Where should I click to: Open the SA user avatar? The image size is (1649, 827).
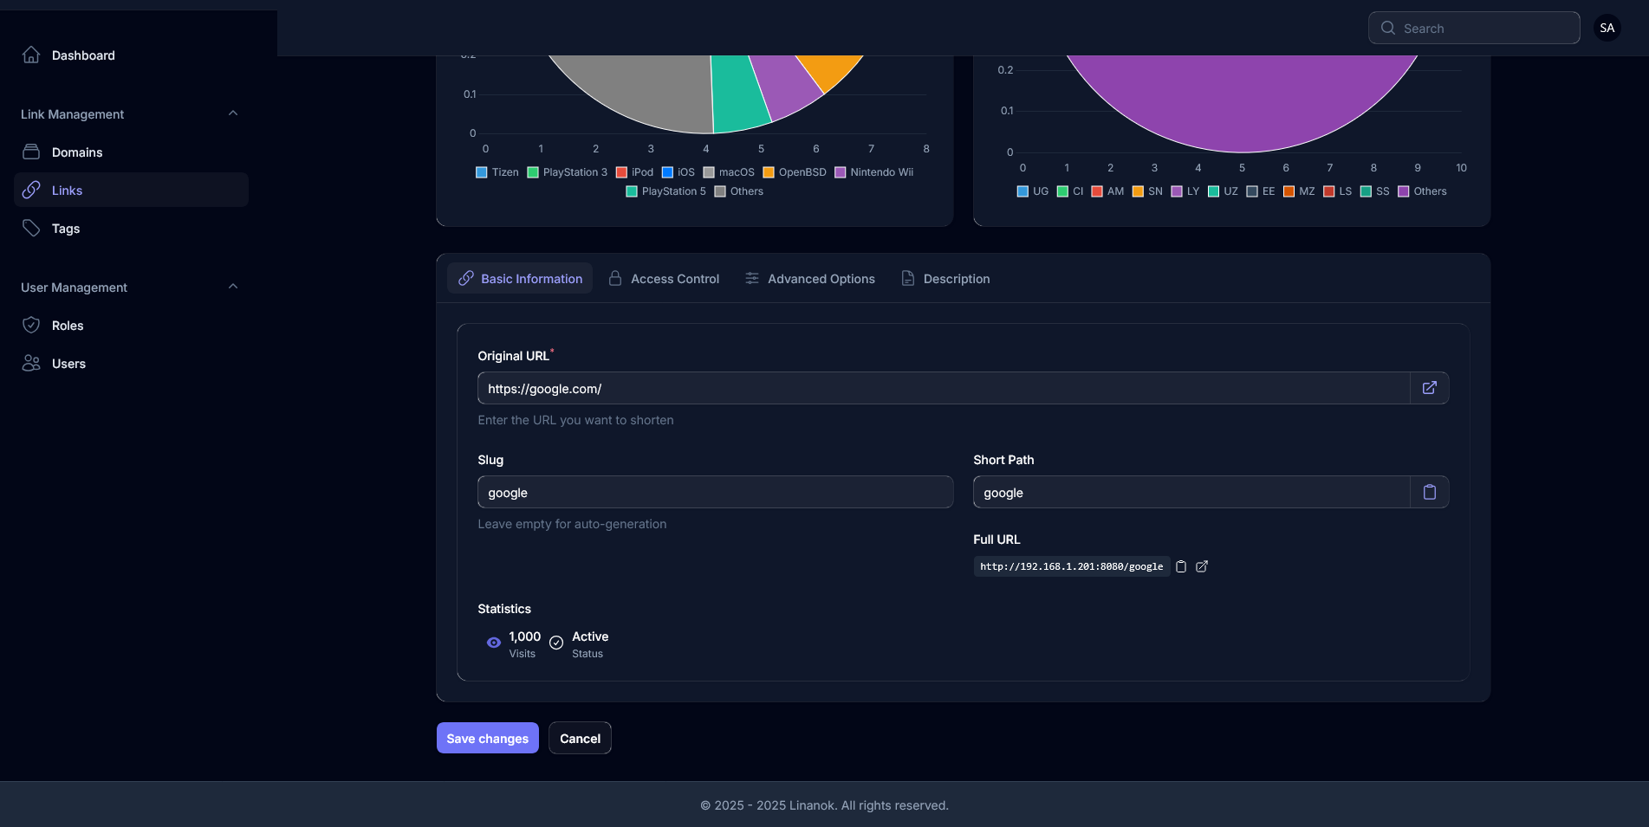tap(1607, 28)
